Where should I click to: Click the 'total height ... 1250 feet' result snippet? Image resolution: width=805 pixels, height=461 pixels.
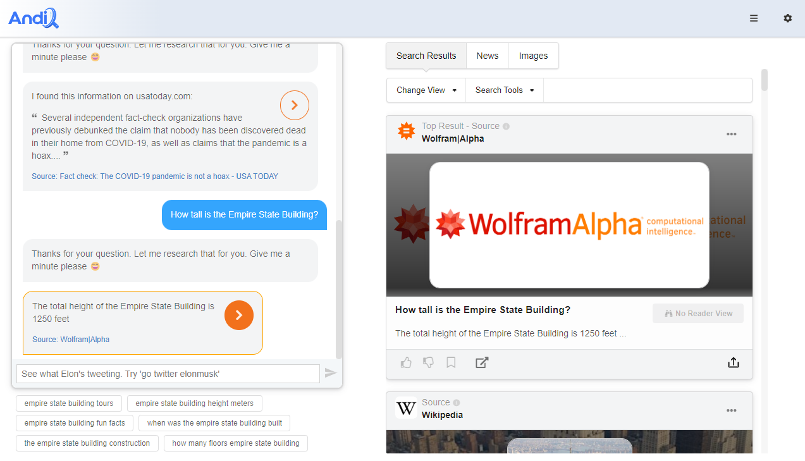click(x=510, y=333)
